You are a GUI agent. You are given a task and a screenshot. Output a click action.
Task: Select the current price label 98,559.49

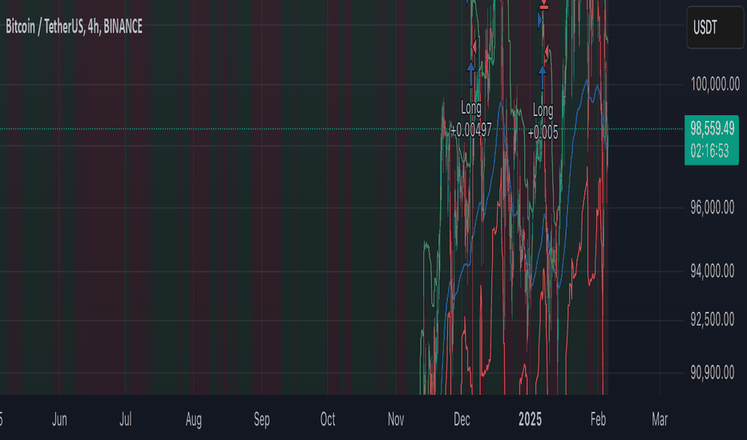point(713,128)
